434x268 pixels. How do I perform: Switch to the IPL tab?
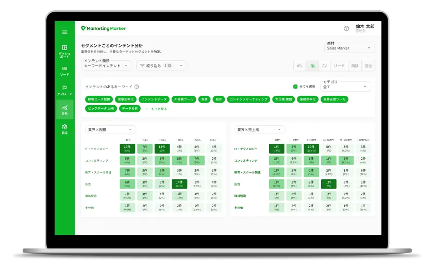point(300,65)
